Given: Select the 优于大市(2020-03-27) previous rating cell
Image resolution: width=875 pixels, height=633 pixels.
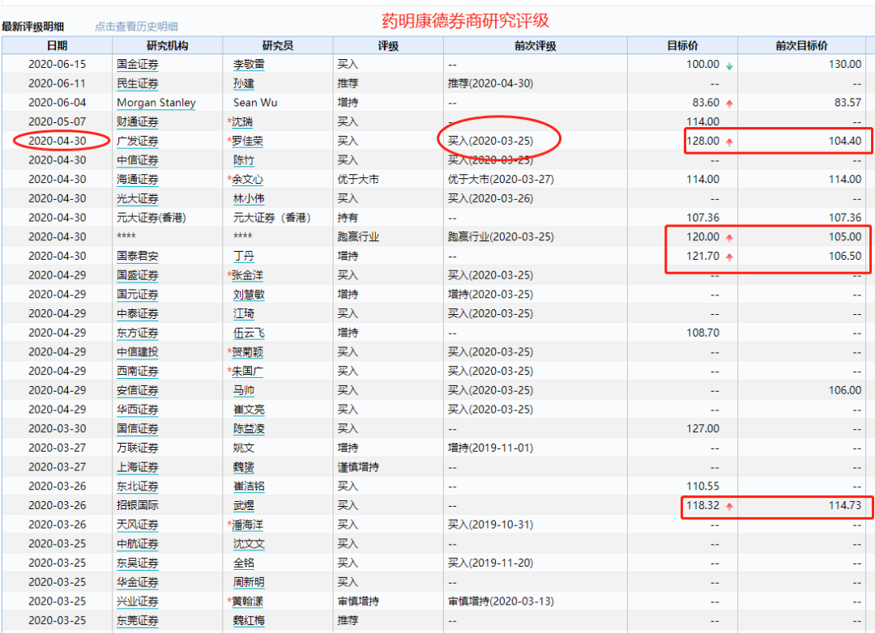Looking at the screenshot, I should click(x=501, y=180).
